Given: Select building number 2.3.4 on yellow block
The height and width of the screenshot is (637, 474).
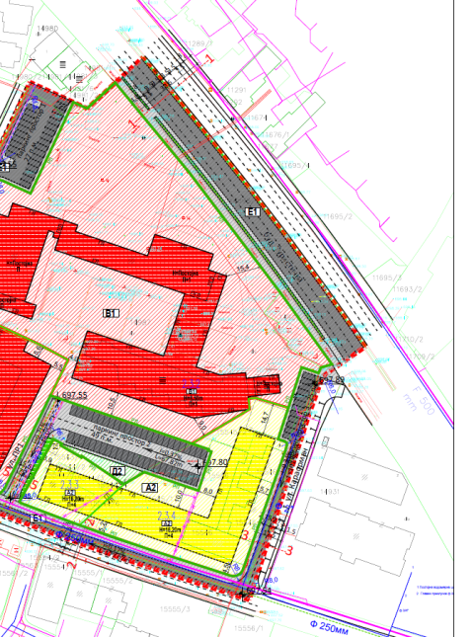Looking at the screenshot, I should coord(167,516).
